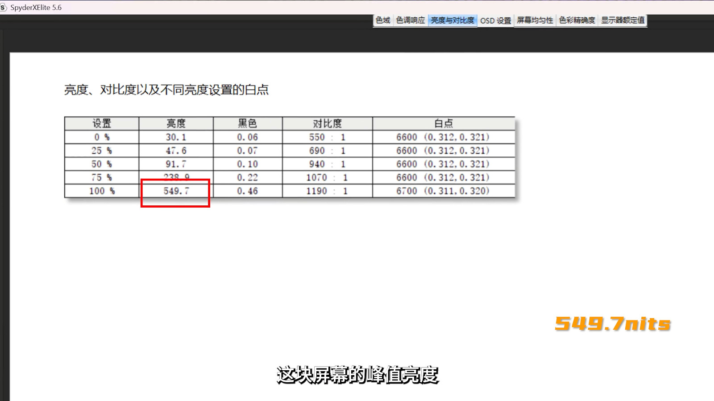Select the 显示器额定值 tab

(x=623, y=20)
